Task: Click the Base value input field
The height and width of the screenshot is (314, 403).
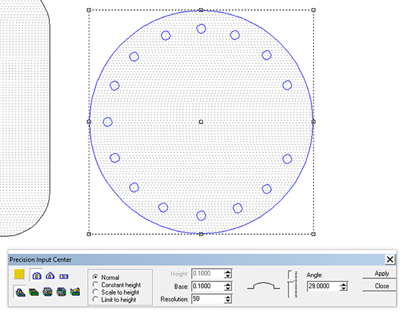Action: tap(208, 286)
